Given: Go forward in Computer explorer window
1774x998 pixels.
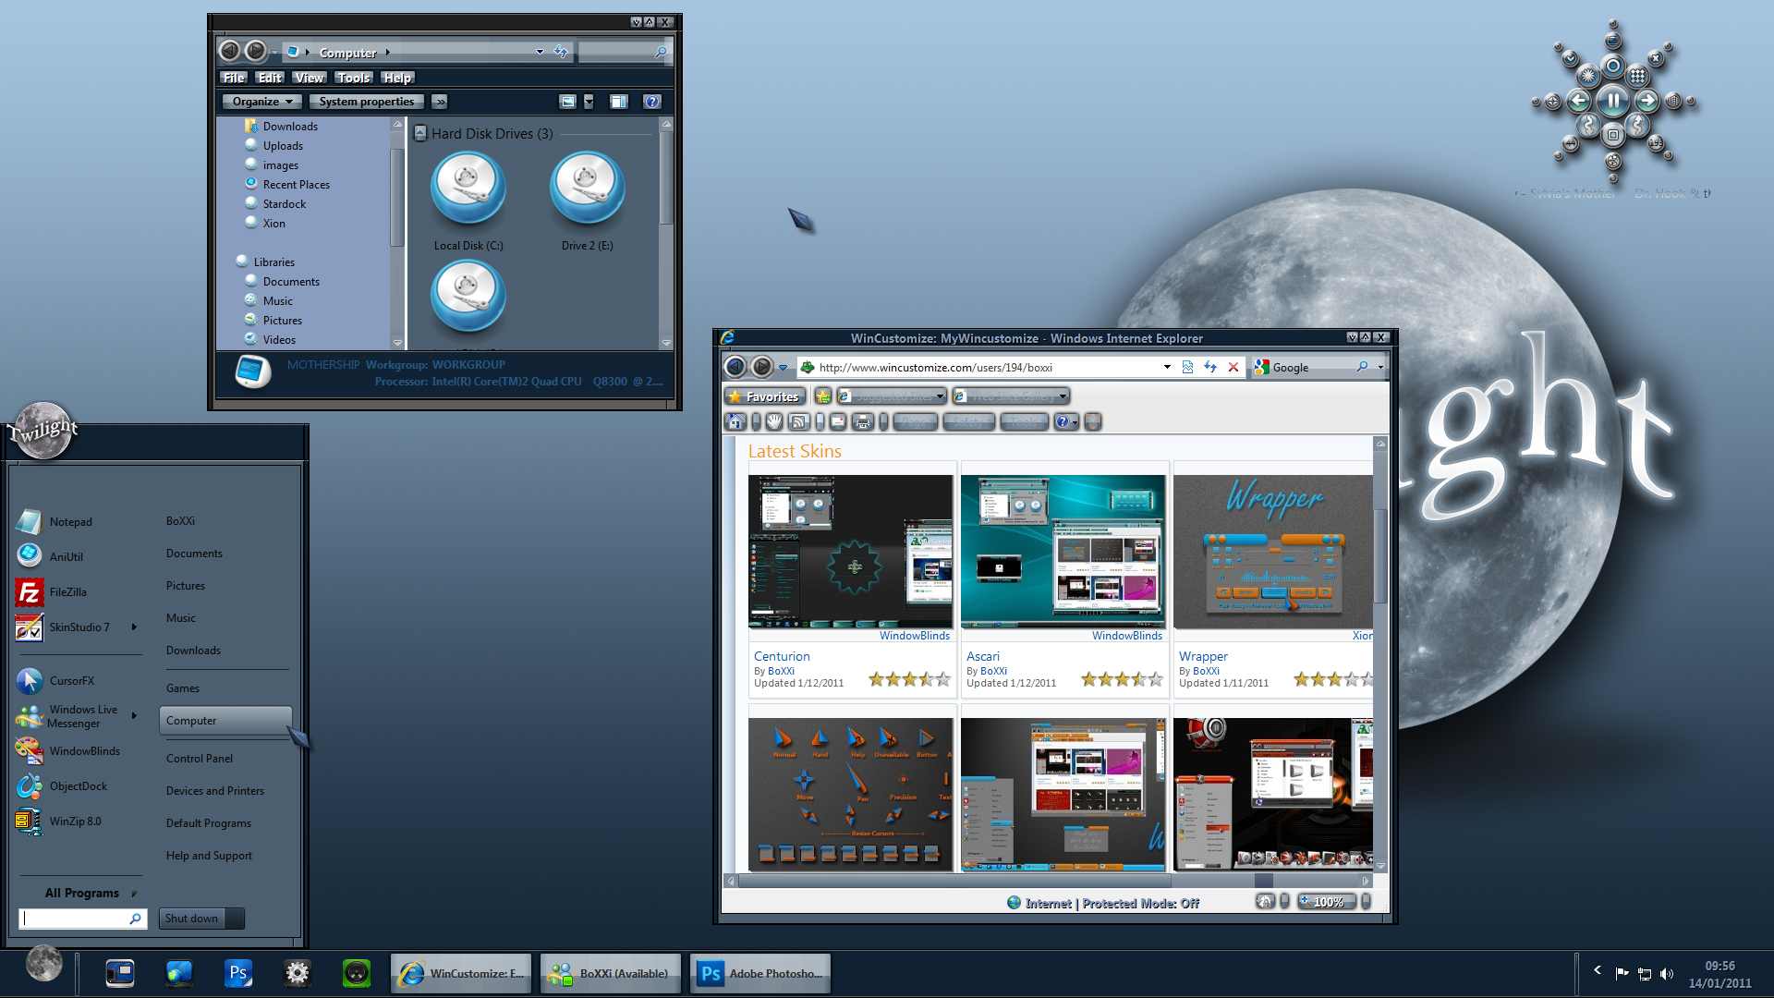Looking at the screenshot, I should pyautogui.click(x=256, y=51).
